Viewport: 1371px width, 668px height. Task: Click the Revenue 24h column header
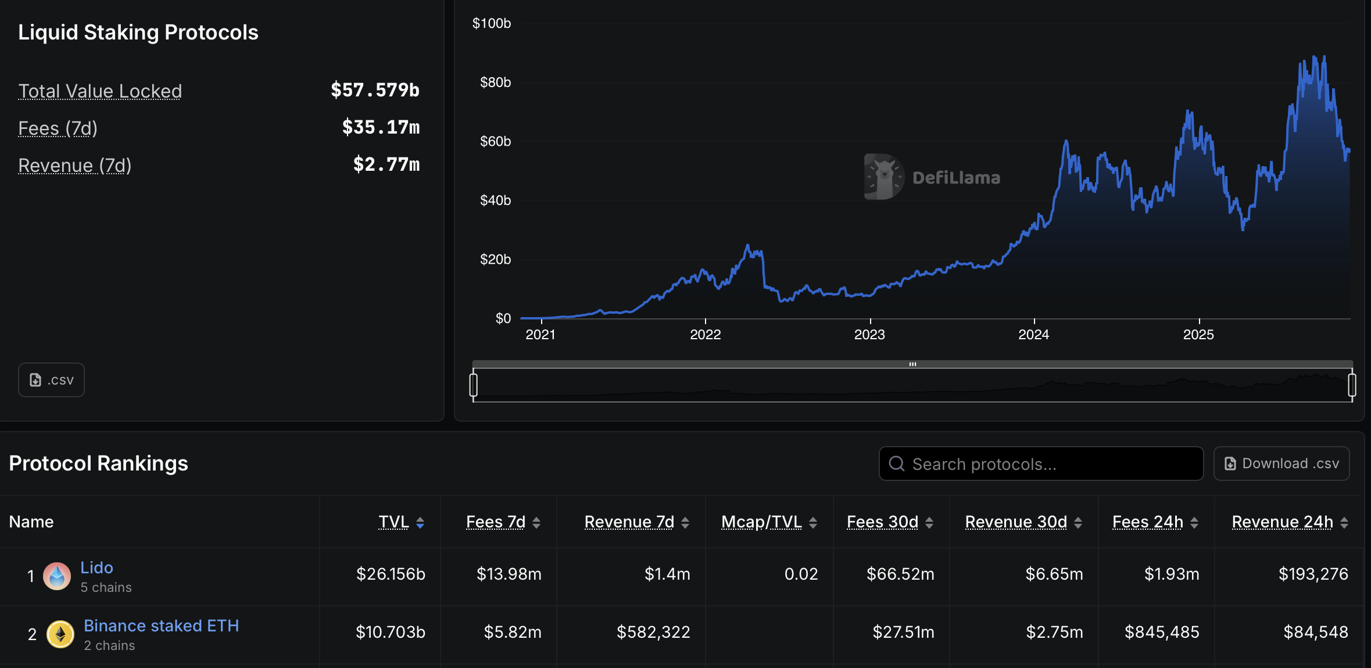pos(1282,522)
